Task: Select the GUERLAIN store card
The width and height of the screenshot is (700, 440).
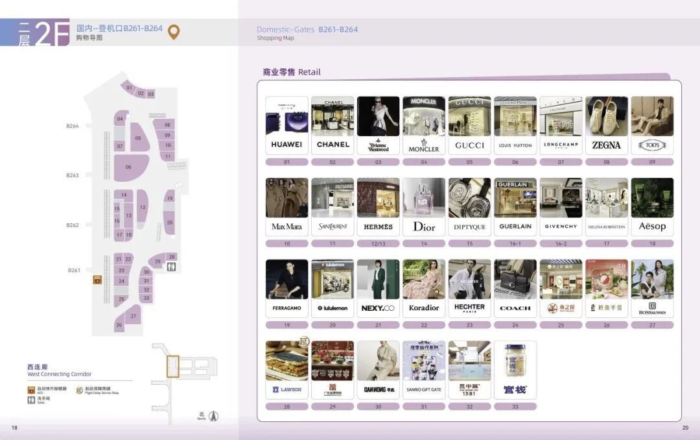Action: (515, 207)
